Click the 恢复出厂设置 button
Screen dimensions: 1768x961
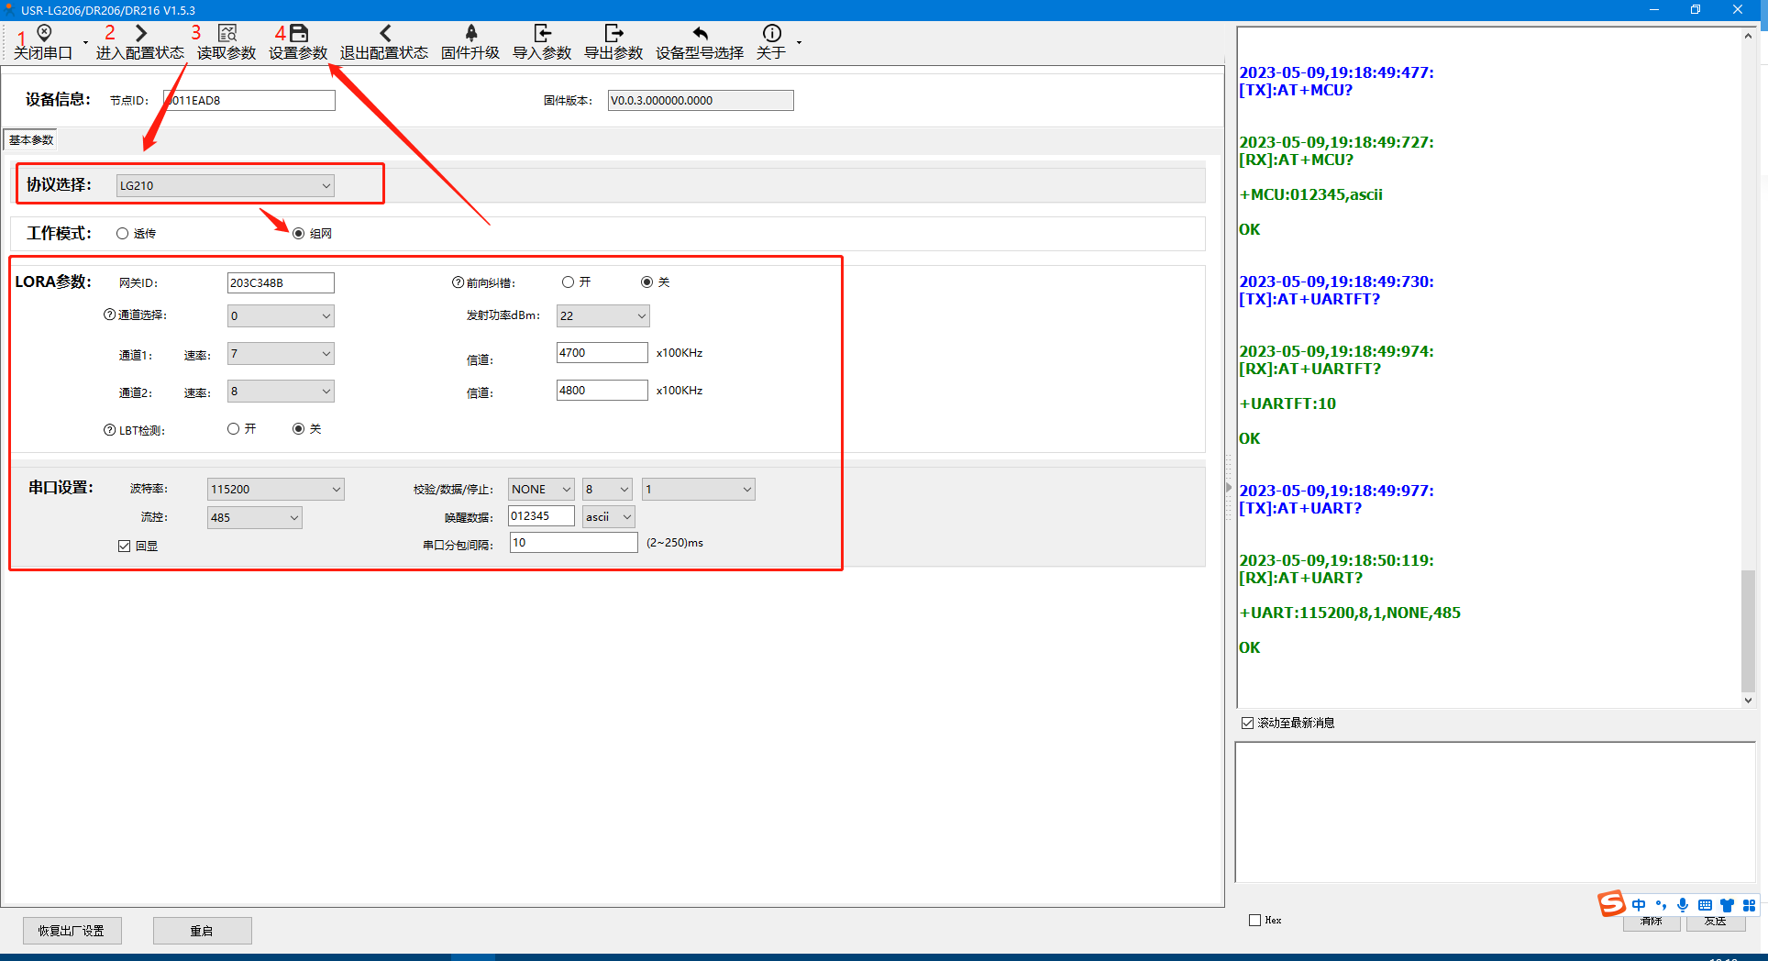click(x=72, y=931)
